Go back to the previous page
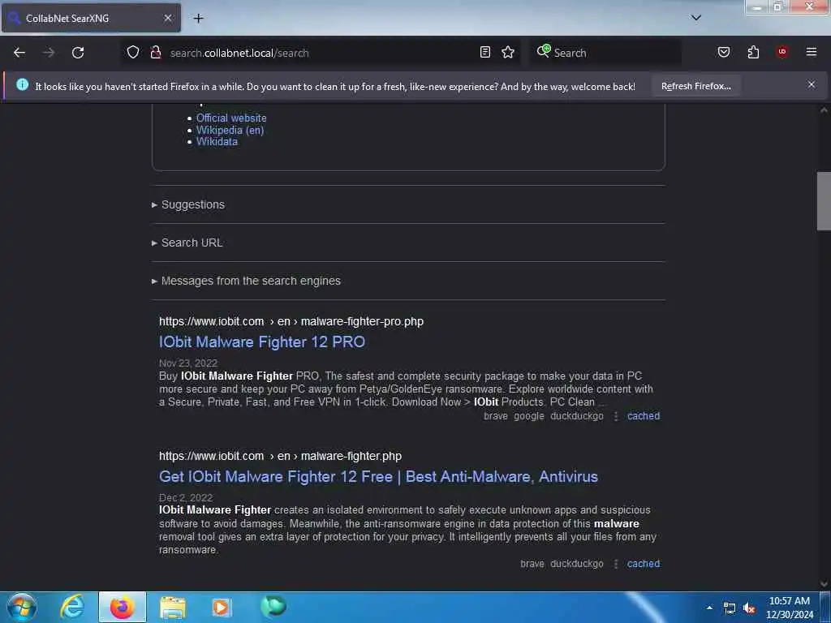831x623 pixels. (19, 53)
